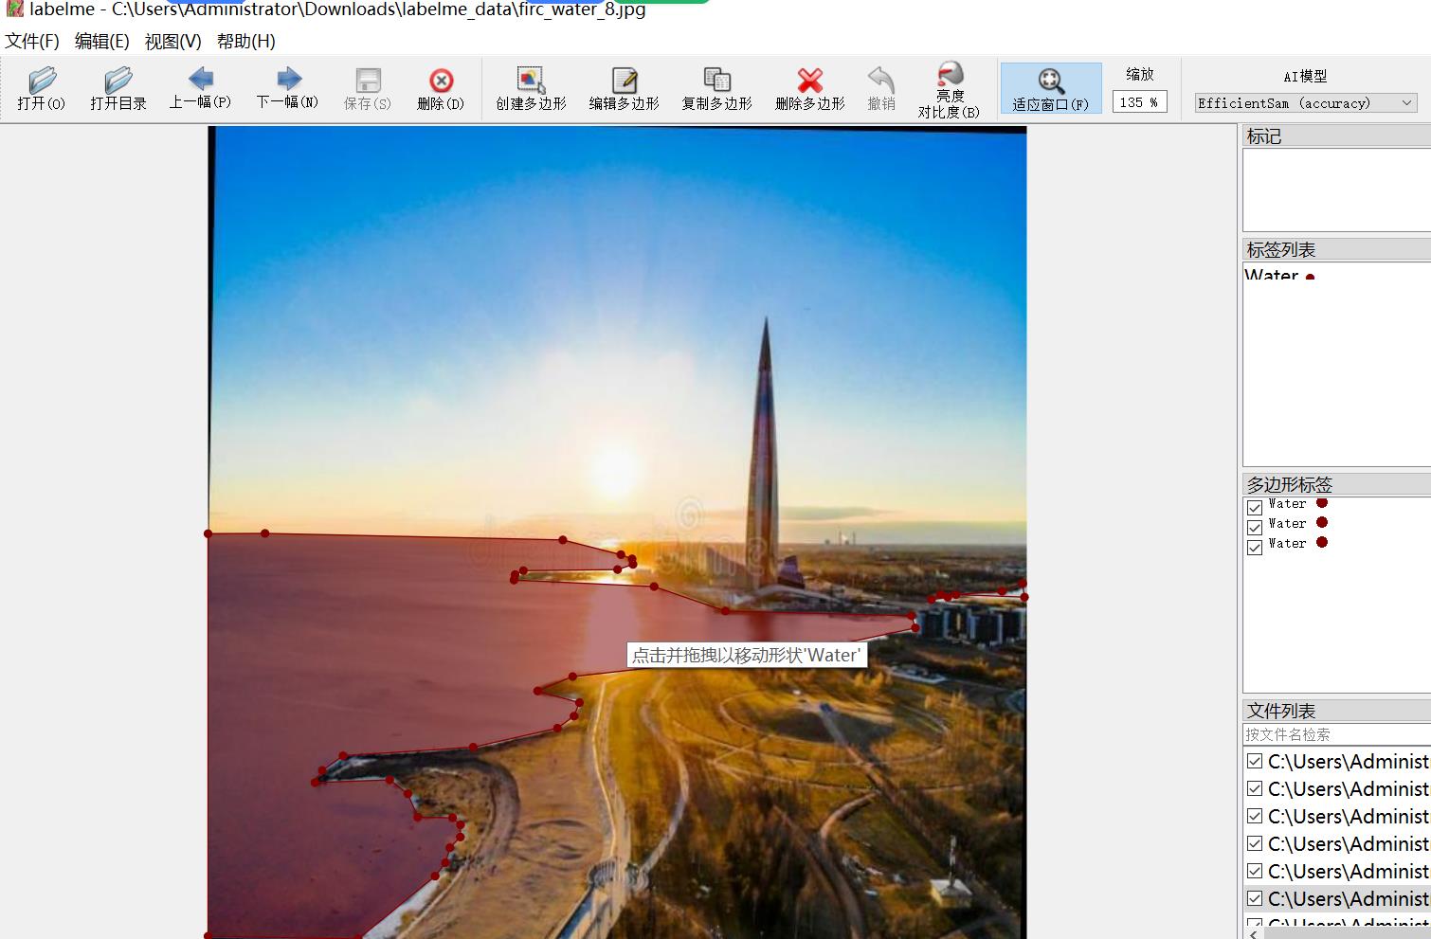Viewport: 1431px width, 939px height.
Task: Toggle the second Water polygon checkbox
Action: (1255, 527)
